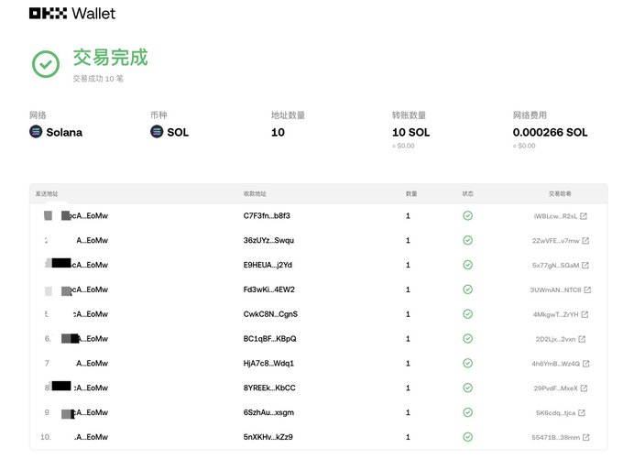Click the 交易完成 heading
Image resolution: width=623 pixels, height=470 pixels.
pos(111,58)
